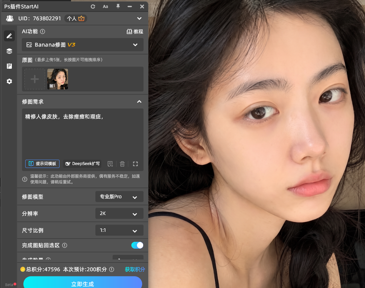Click the refresh icon in title bar

coord(93,6)
